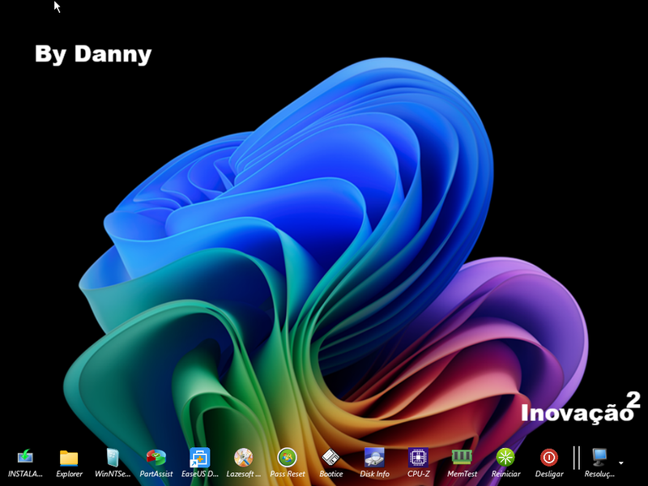
Task: Start the MemTest memory tool
Action: pos(462,458)
